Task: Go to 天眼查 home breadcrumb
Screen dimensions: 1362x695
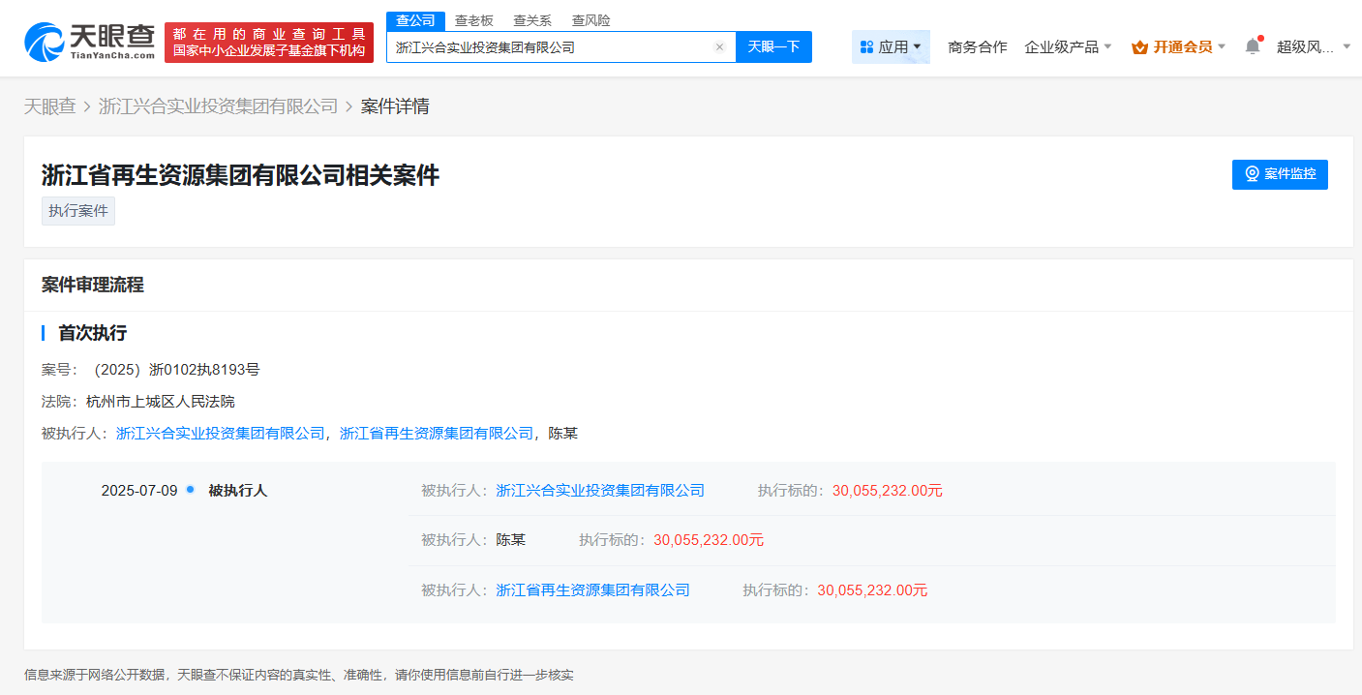Action: pos(49,106)
